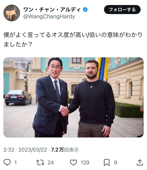147x170 pixels.
Task: Click the reply speech bubble icon
Action: (x=7, y=162)
